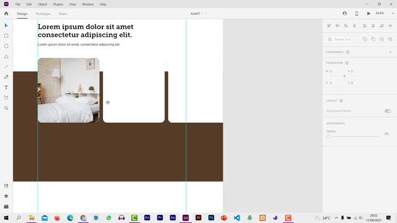Click the plus to make component
The height and width of the screenshot is (223, 397).
click(390, 52)
